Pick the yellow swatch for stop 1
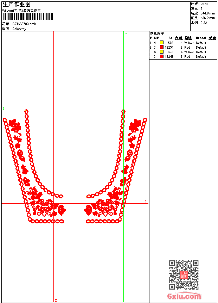 [x=162, y=43]
